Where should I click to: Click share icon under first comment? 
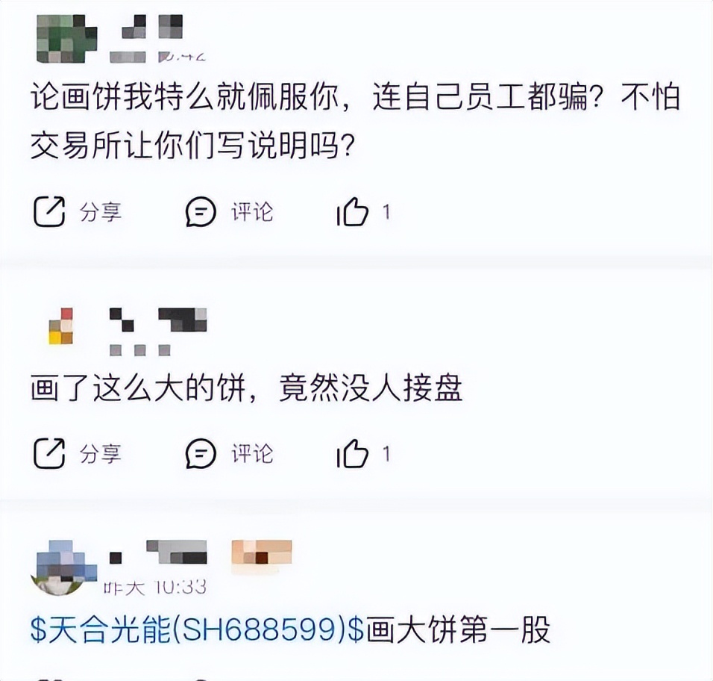(49, 211)
